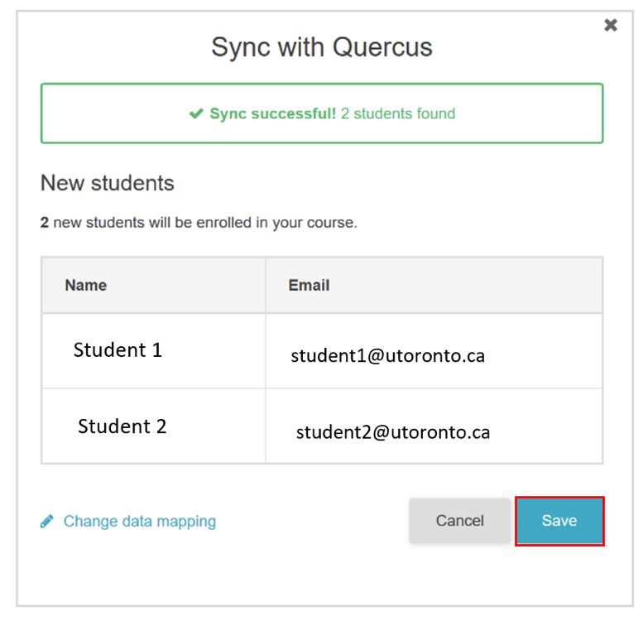Click the pencil icon beside Change data mapping
The height and width of the screenshot is (631, 643).
[46, 521]
